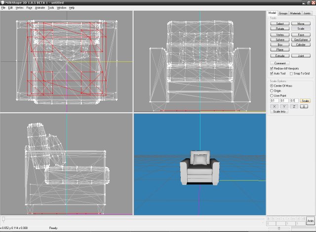Open the Tools menu

point(51,8)
